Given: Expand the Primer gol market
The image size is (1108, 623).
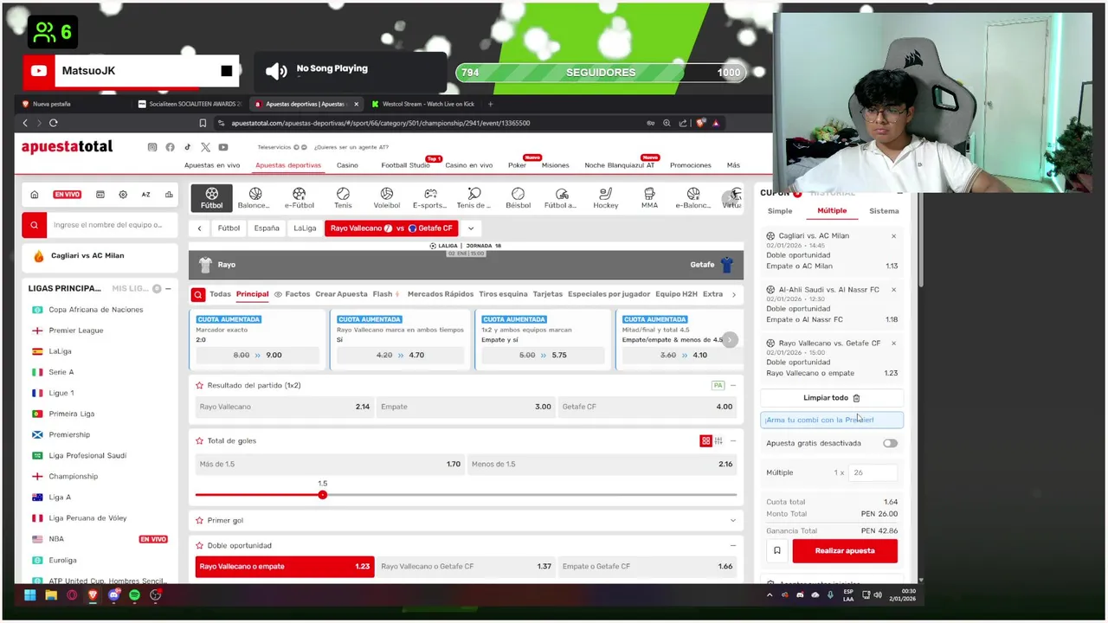Looking at the screenshot, I should click(x=733, y=520).
